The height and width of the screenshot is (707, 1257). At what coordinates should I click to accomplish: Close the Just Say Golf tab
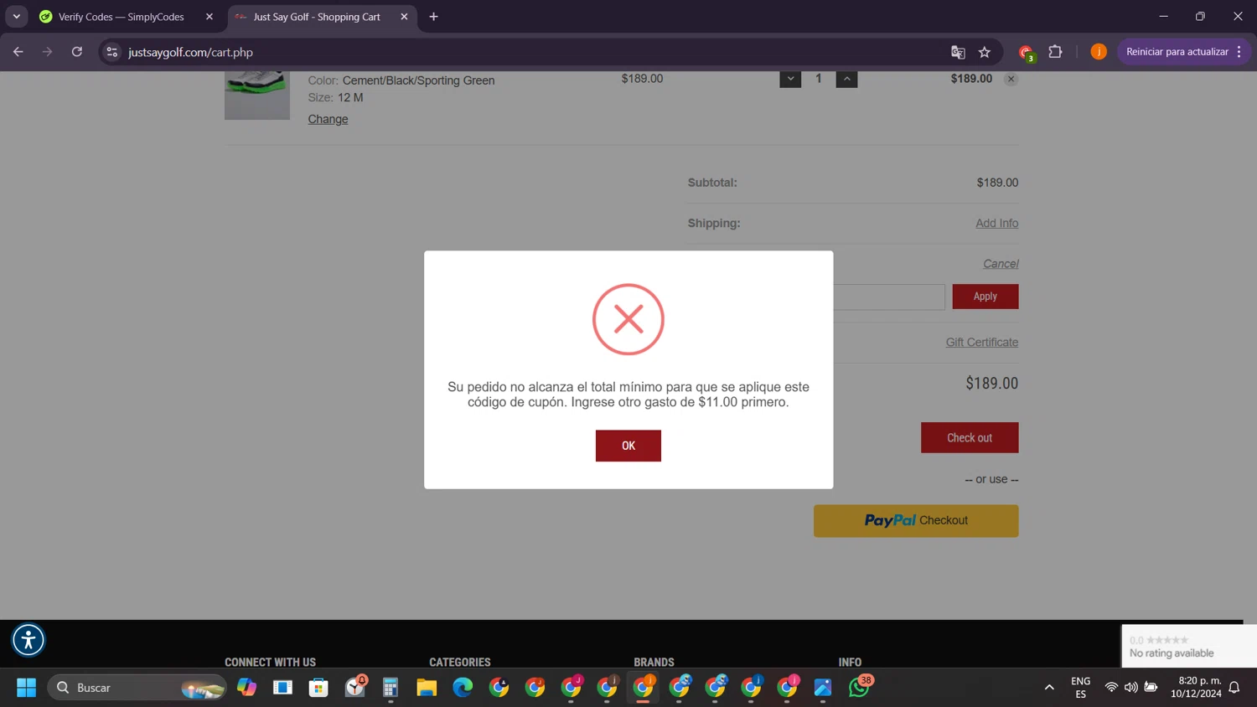[x=404, y=17]
